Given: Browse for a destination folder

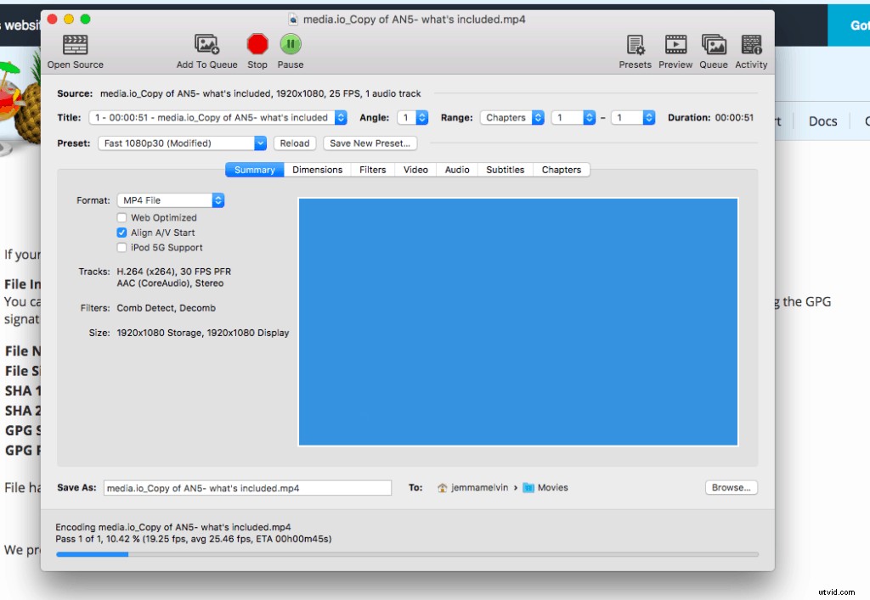Looking at the screenshot, I should pos(731,487).
